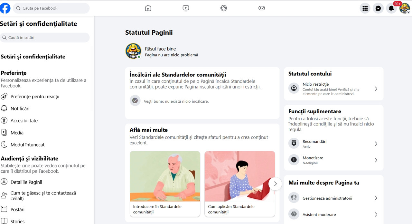Click the Asistent moderare gear icon

pyautogui.click(x=294, y=214)
